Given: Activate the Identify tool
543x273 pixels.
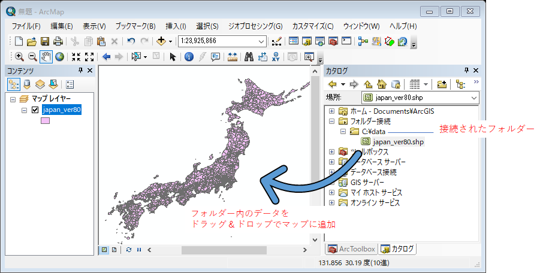Looking at the screenshot, I should pyautogui.click(x=189, y=56).
